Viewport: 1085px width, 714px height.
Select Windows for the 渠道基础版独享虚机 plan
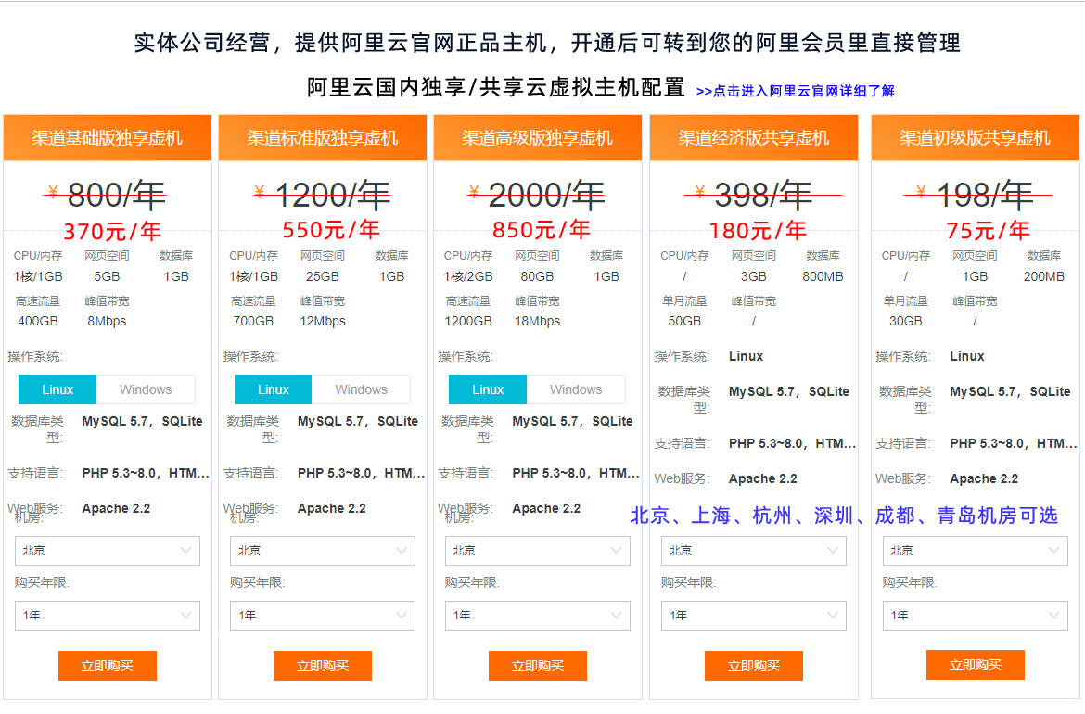click(x=146, y=389)
